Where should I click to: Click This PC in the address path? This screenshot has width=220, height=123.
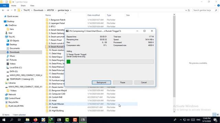[27, 10]
